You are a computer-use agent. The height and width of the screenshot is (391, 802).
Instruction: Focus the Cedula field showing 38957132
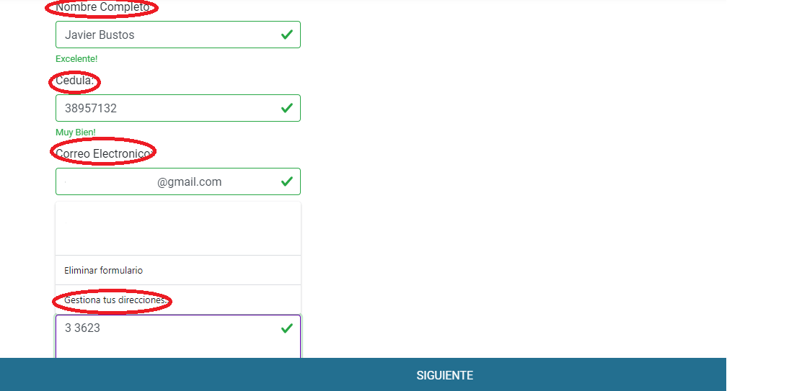178,108
